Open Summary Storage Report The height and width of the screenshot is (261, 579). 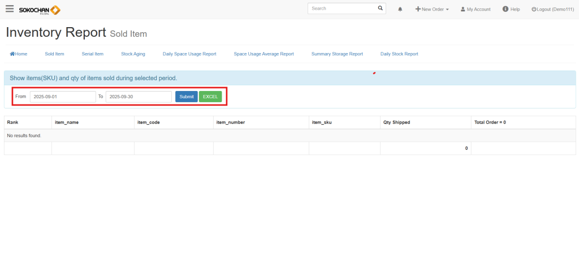pyautogui.click(x=337, y=54)
